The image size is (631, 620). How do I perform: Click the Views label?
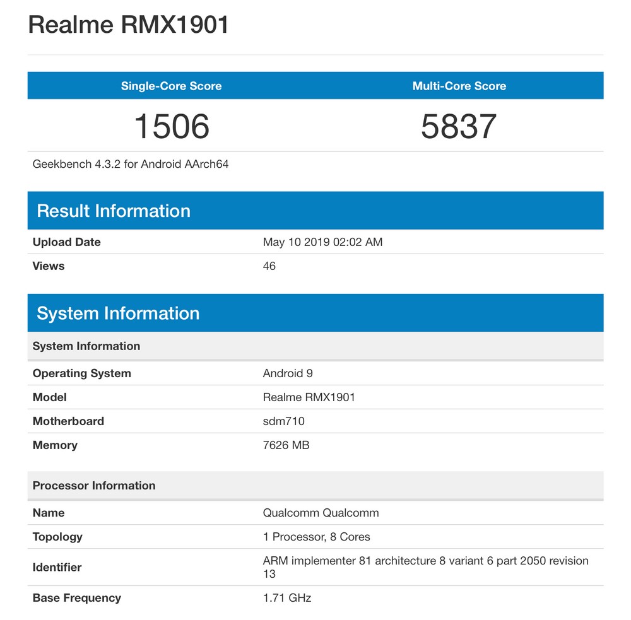pos(49,266)
